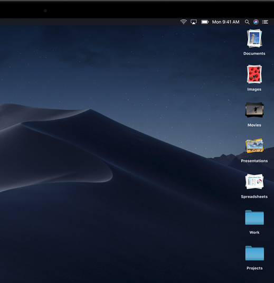Select the Work folder
274x283 pixels.
[x=254, y=218]
